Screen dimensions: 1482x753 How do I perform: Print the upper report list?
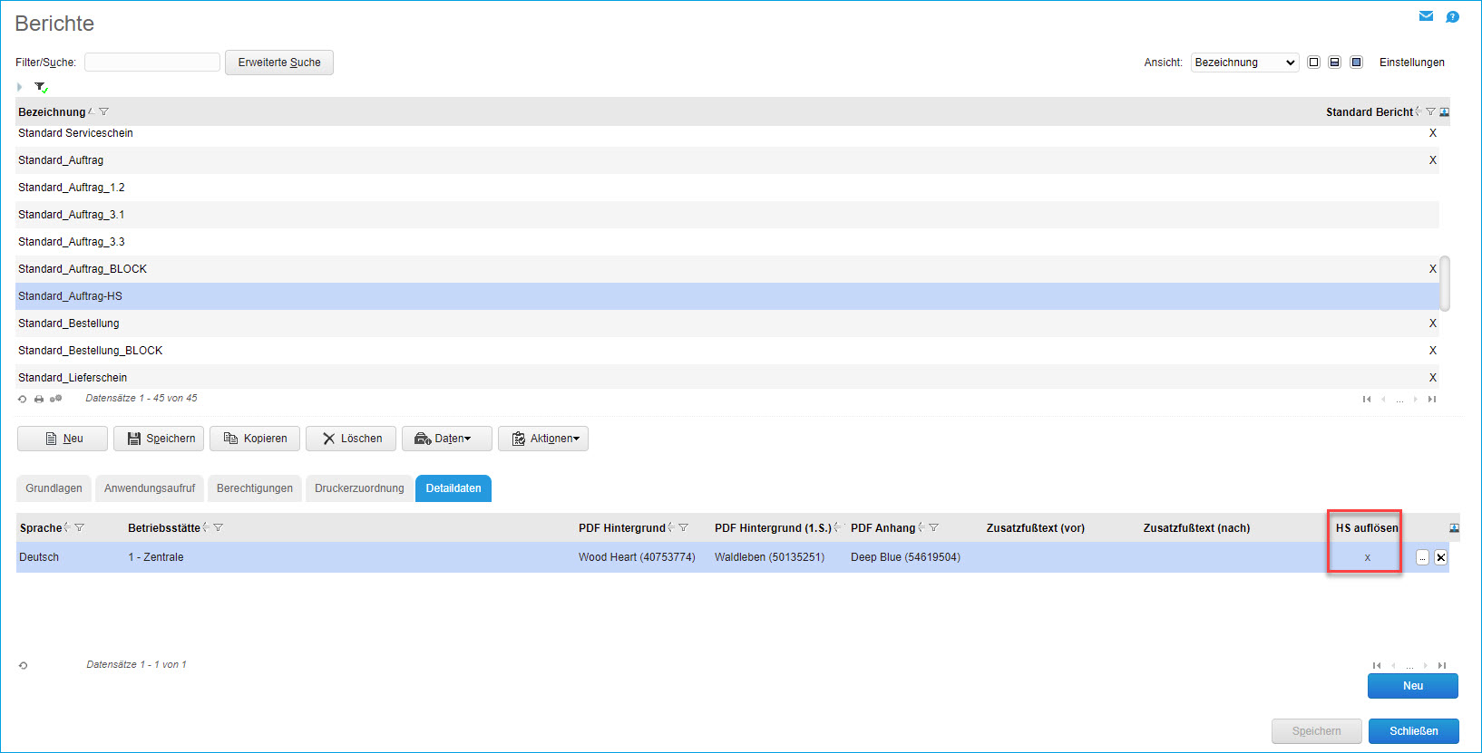pos(39,399)
